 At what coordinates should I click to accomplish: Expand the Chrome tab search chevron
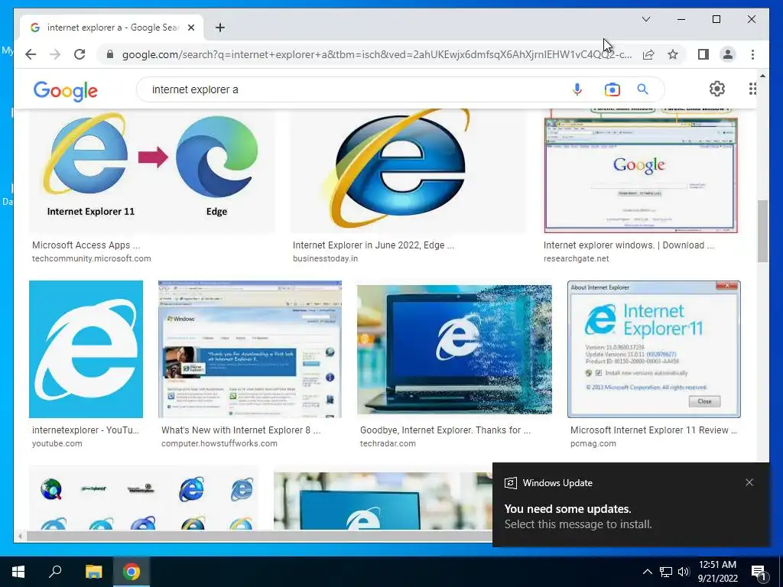tap(645, 19)
